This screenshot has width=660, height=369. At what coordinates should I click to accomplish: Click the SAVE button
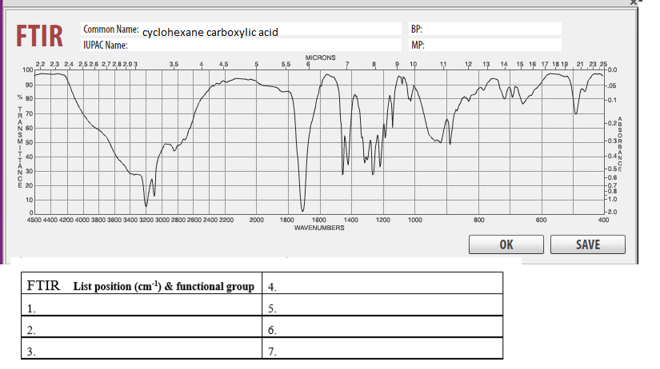588,244
